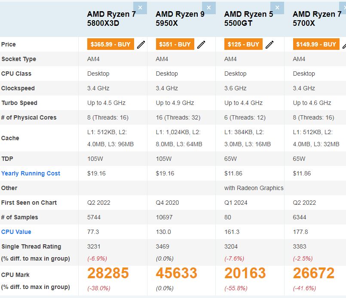
Task: Click the # of Samples row label
Action: coord(20,217)
